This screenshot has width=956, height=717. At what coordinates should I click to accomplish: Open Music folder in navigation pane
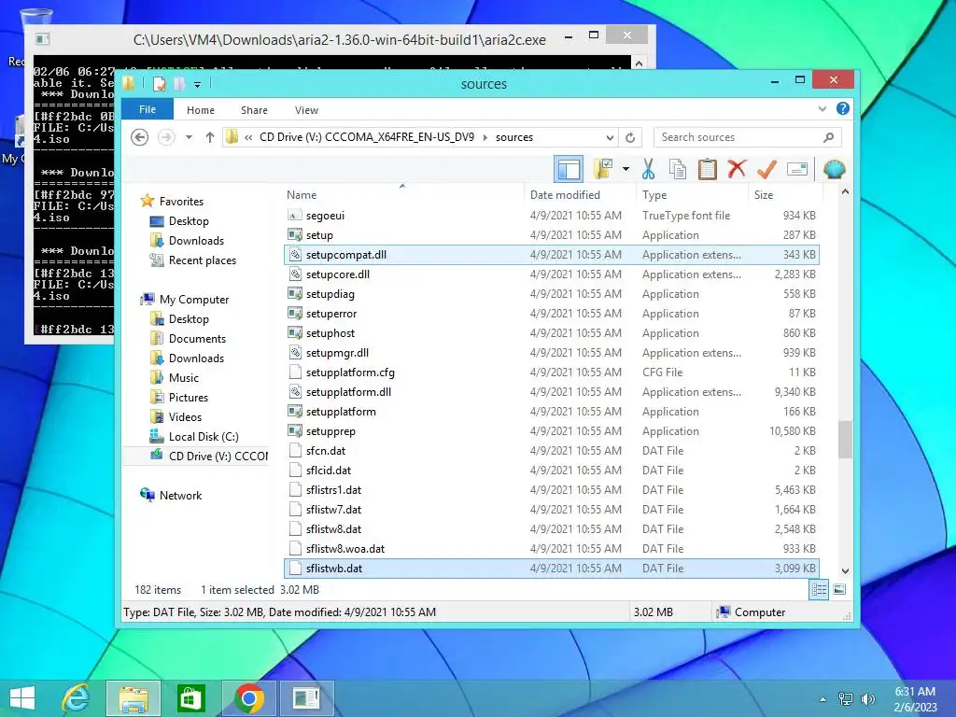coord(184,378)
